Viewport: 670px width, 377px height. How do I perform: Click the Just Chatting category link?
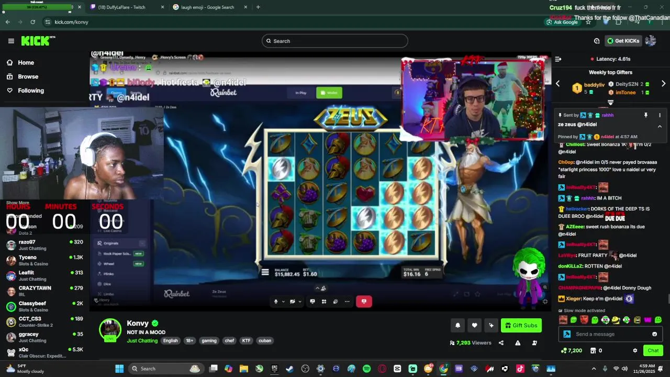pyautogui.click(x=142, y=340)
